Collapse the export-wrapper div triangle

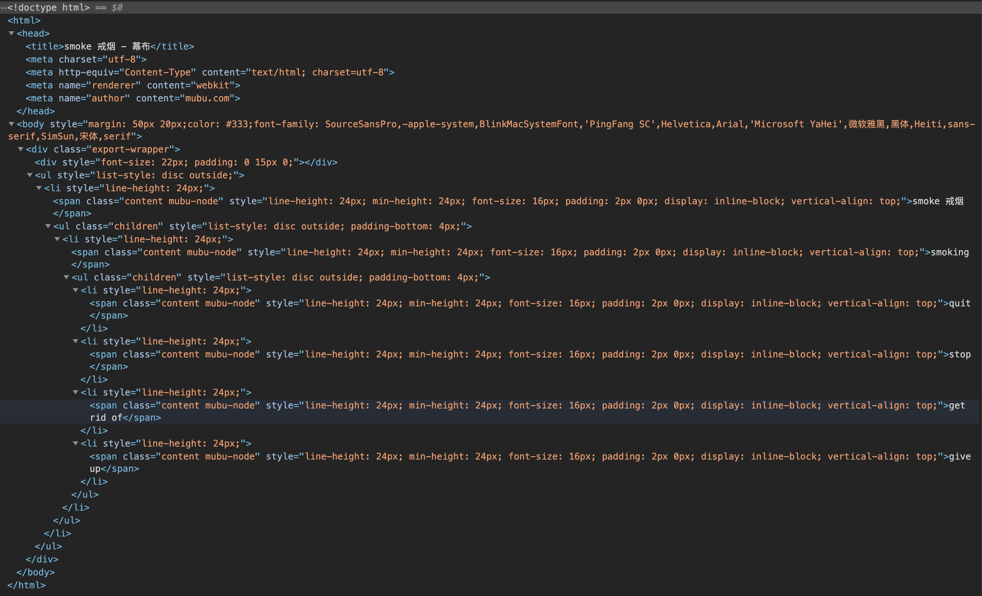tap(21, 149)
